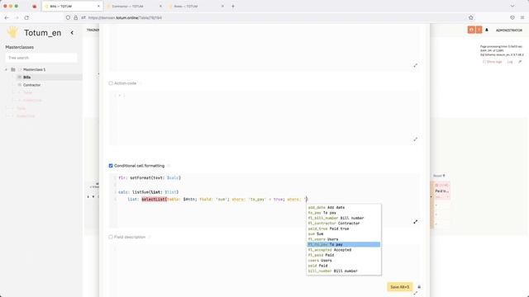Choose 'fl_bill_number Bill number' suggestion
This screenshot has height=297, width=529.
click(344, 218)
